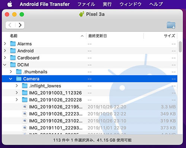This screenshot has width=186, height=148.
Task: Click the image file icon for IMG_20191026_22223…
Action: click(x=25, y=114)
